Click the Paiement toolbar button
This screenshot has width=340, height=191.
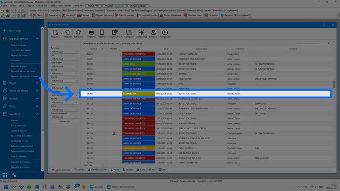pos(83,15)
